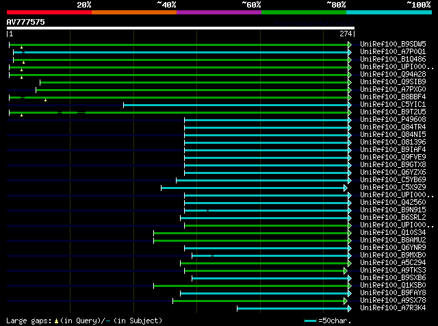
Task: Select the UniRef100_Q6YNR9 label
Action: click(x=393, y=248)
